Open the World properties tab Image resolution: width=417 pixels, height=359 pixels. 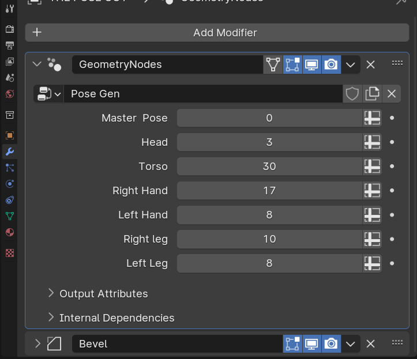pos(10,94)
